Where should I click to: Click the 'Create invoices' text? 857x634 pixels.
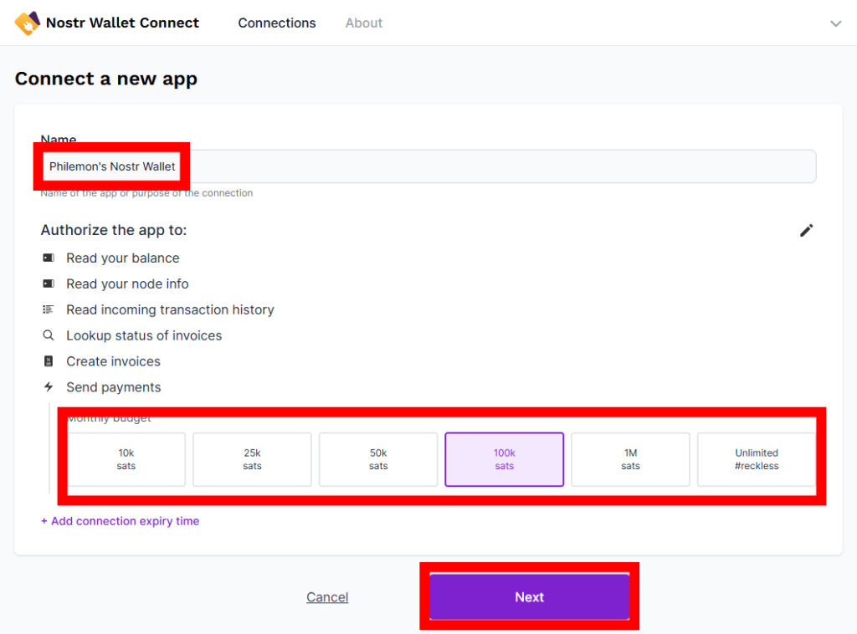tap(113, 361)
